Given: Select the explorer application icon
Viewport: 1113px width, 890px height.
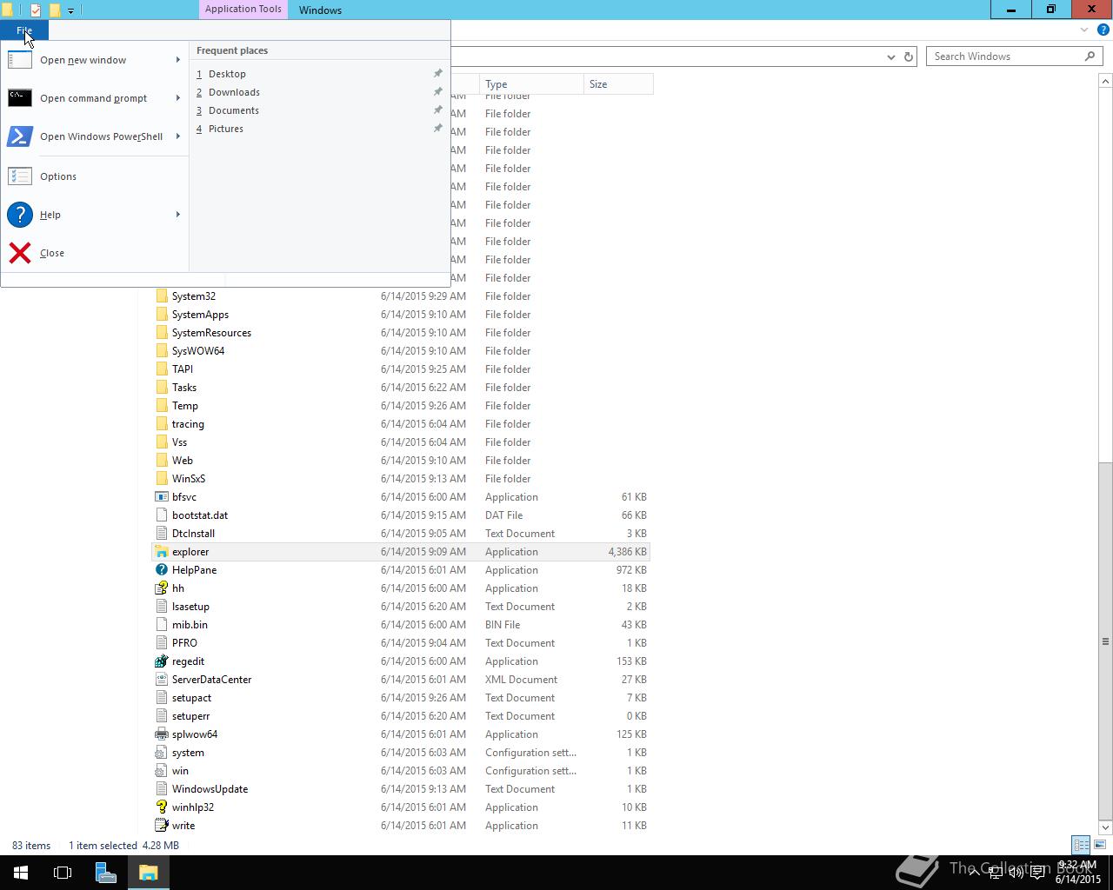Looking at the screenshot, I should pos(162,552).
